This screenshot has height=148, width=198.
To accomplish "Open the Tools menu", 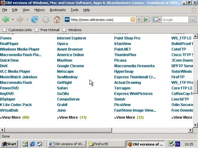I will [75, 10].
